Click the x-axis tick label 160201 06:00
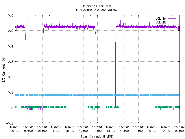The height and width of the screenshot is (139, 185). click(56, 129)
